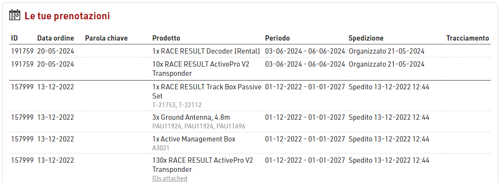This screenshot has width=500, height=183.
Task: Open the IDs attached link
Action: click(x=170, y=179)
